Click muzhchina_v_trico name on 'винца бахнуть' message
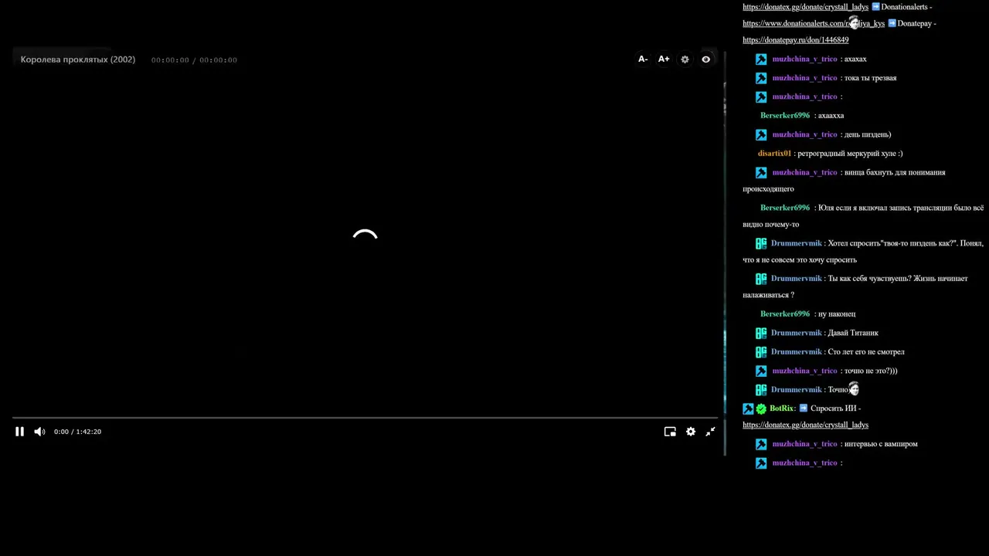This screenshot has width=989, height=556. coord(804,172)
